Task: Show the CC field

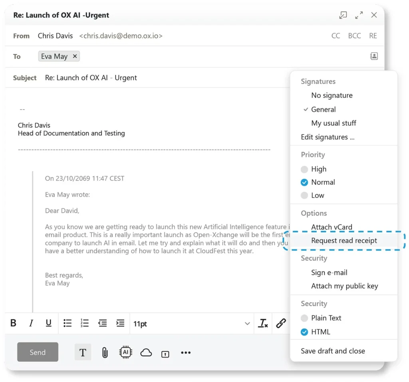Action: [x=336, y=36]
